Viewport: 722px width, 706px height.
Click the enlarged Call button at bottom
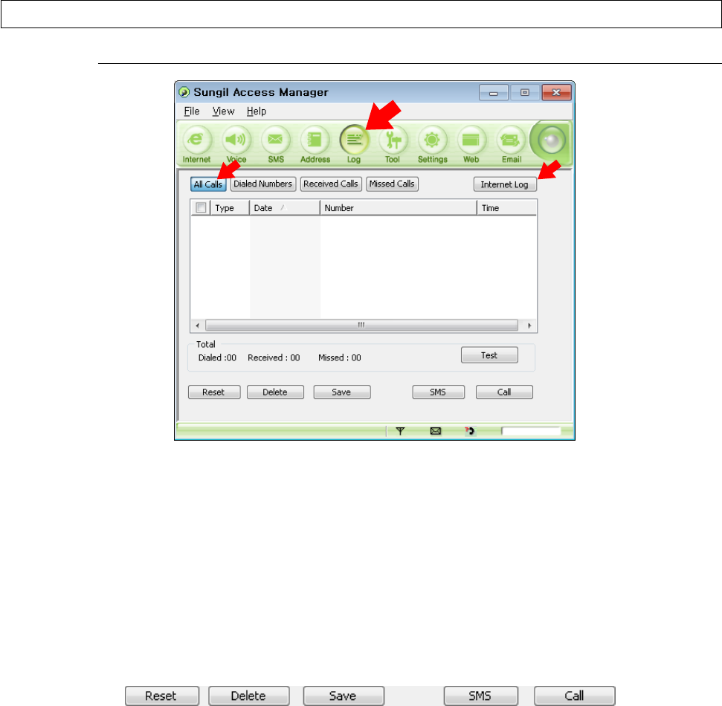(575, 696)
